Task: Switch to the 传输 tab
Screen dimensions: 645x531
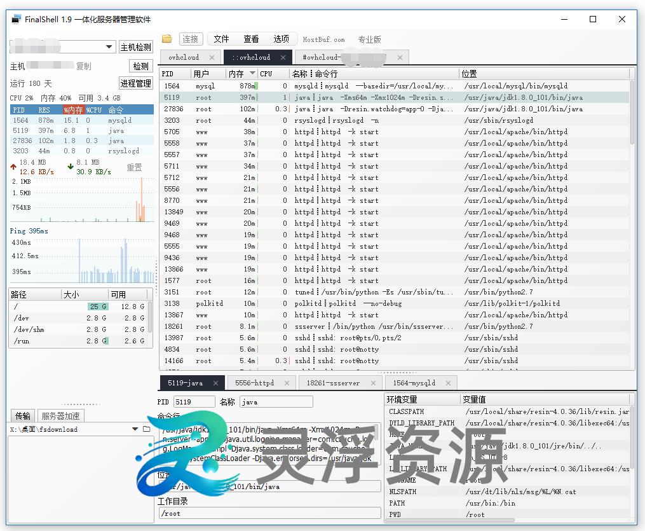Action: pos(23,416)
